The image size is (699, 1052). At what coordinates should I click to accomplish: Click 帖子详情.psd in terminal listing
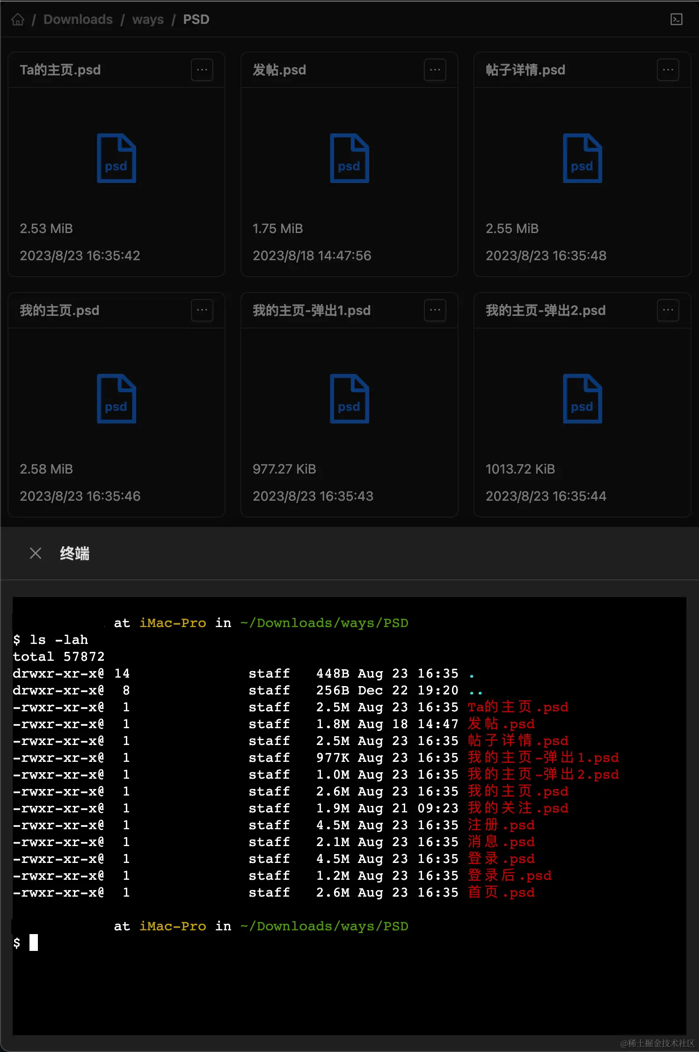tap(518, 741)
